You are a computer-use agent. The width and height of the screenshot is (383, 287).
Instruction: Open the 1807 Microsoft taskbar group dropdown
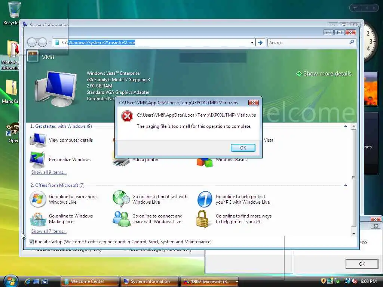(x=236, y=282)
